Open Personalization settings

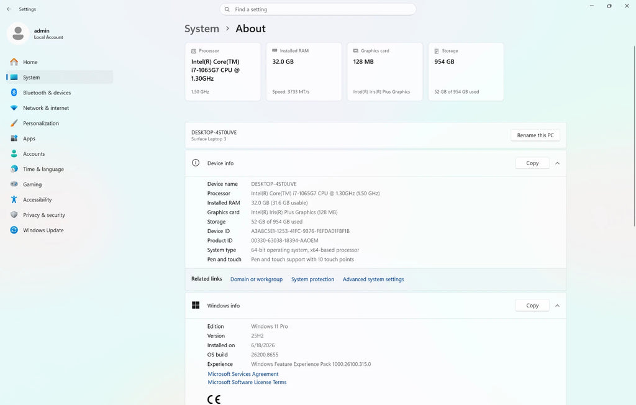pos(60,123)
